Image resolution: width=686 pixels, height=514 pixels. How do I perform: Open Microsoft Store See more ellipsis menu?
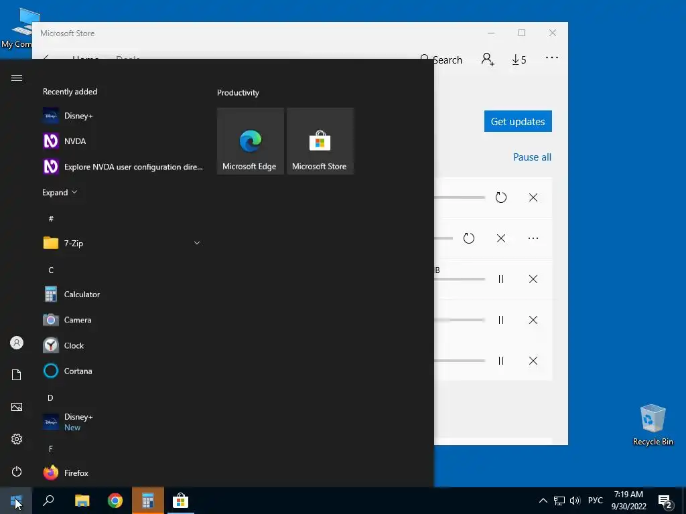(x=552, y=58)
